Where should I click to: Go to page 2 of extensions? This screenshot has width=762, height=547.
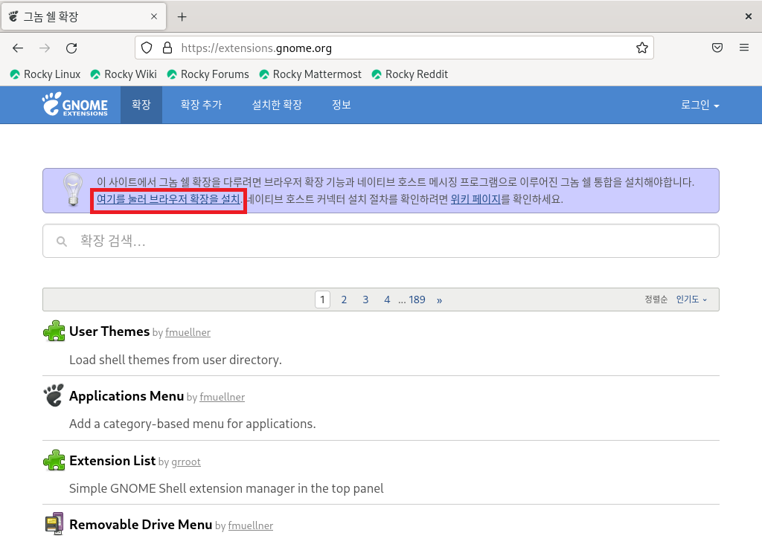pos(344,300)
